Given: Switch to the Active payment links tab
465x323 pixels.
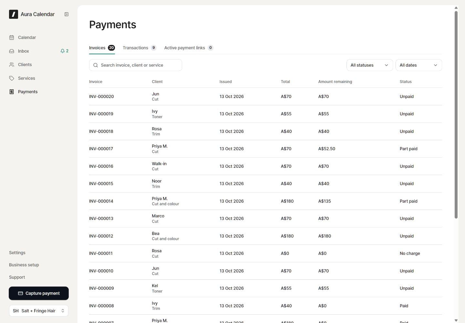Looking at the screenshot, I should [189, 48].
